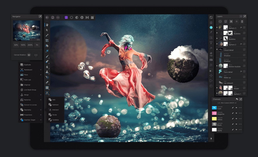
Task: Expand the Sphere 2 layer group
Action: pyautogui.click(x=217, y=44)
